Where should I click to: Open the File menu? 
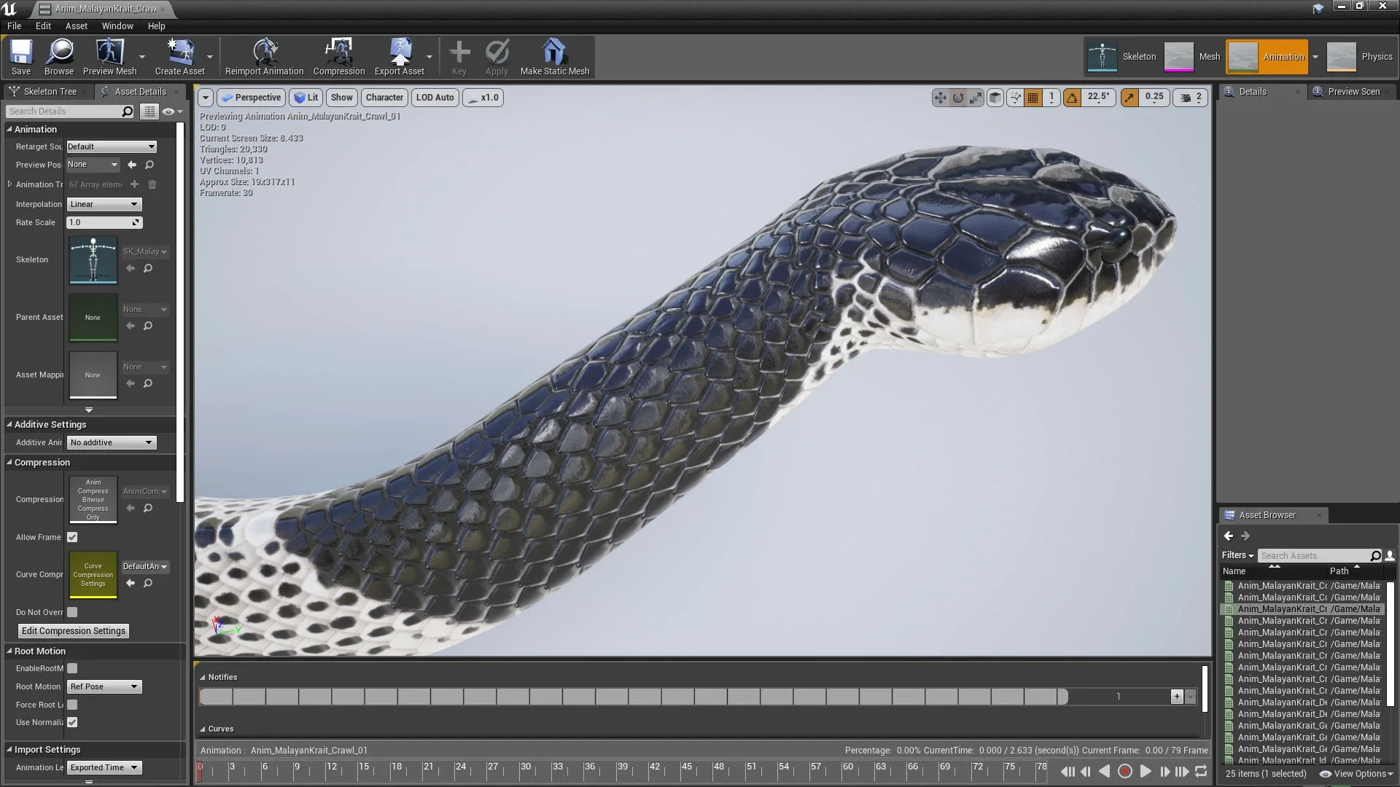tap(15, 26)
